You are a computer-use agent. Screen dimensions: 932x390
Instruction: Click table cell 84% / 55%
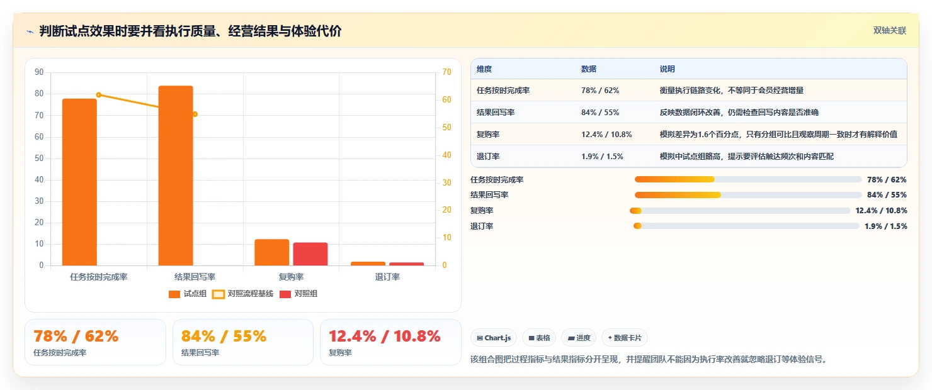pyautogui.click(x=600, y=113)
